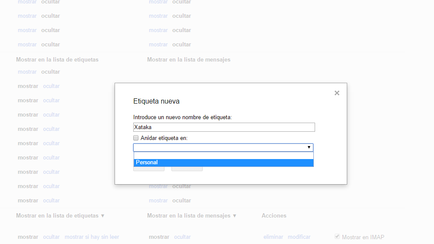Close the Etiqueta nueva dialog
Viewport: 434px width, 244px height.
click(x=337, y=93)
